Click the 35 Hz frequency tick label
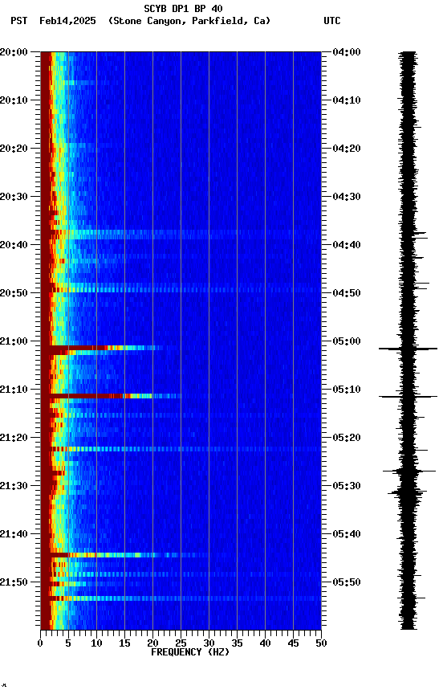 (x=237, y=643)
